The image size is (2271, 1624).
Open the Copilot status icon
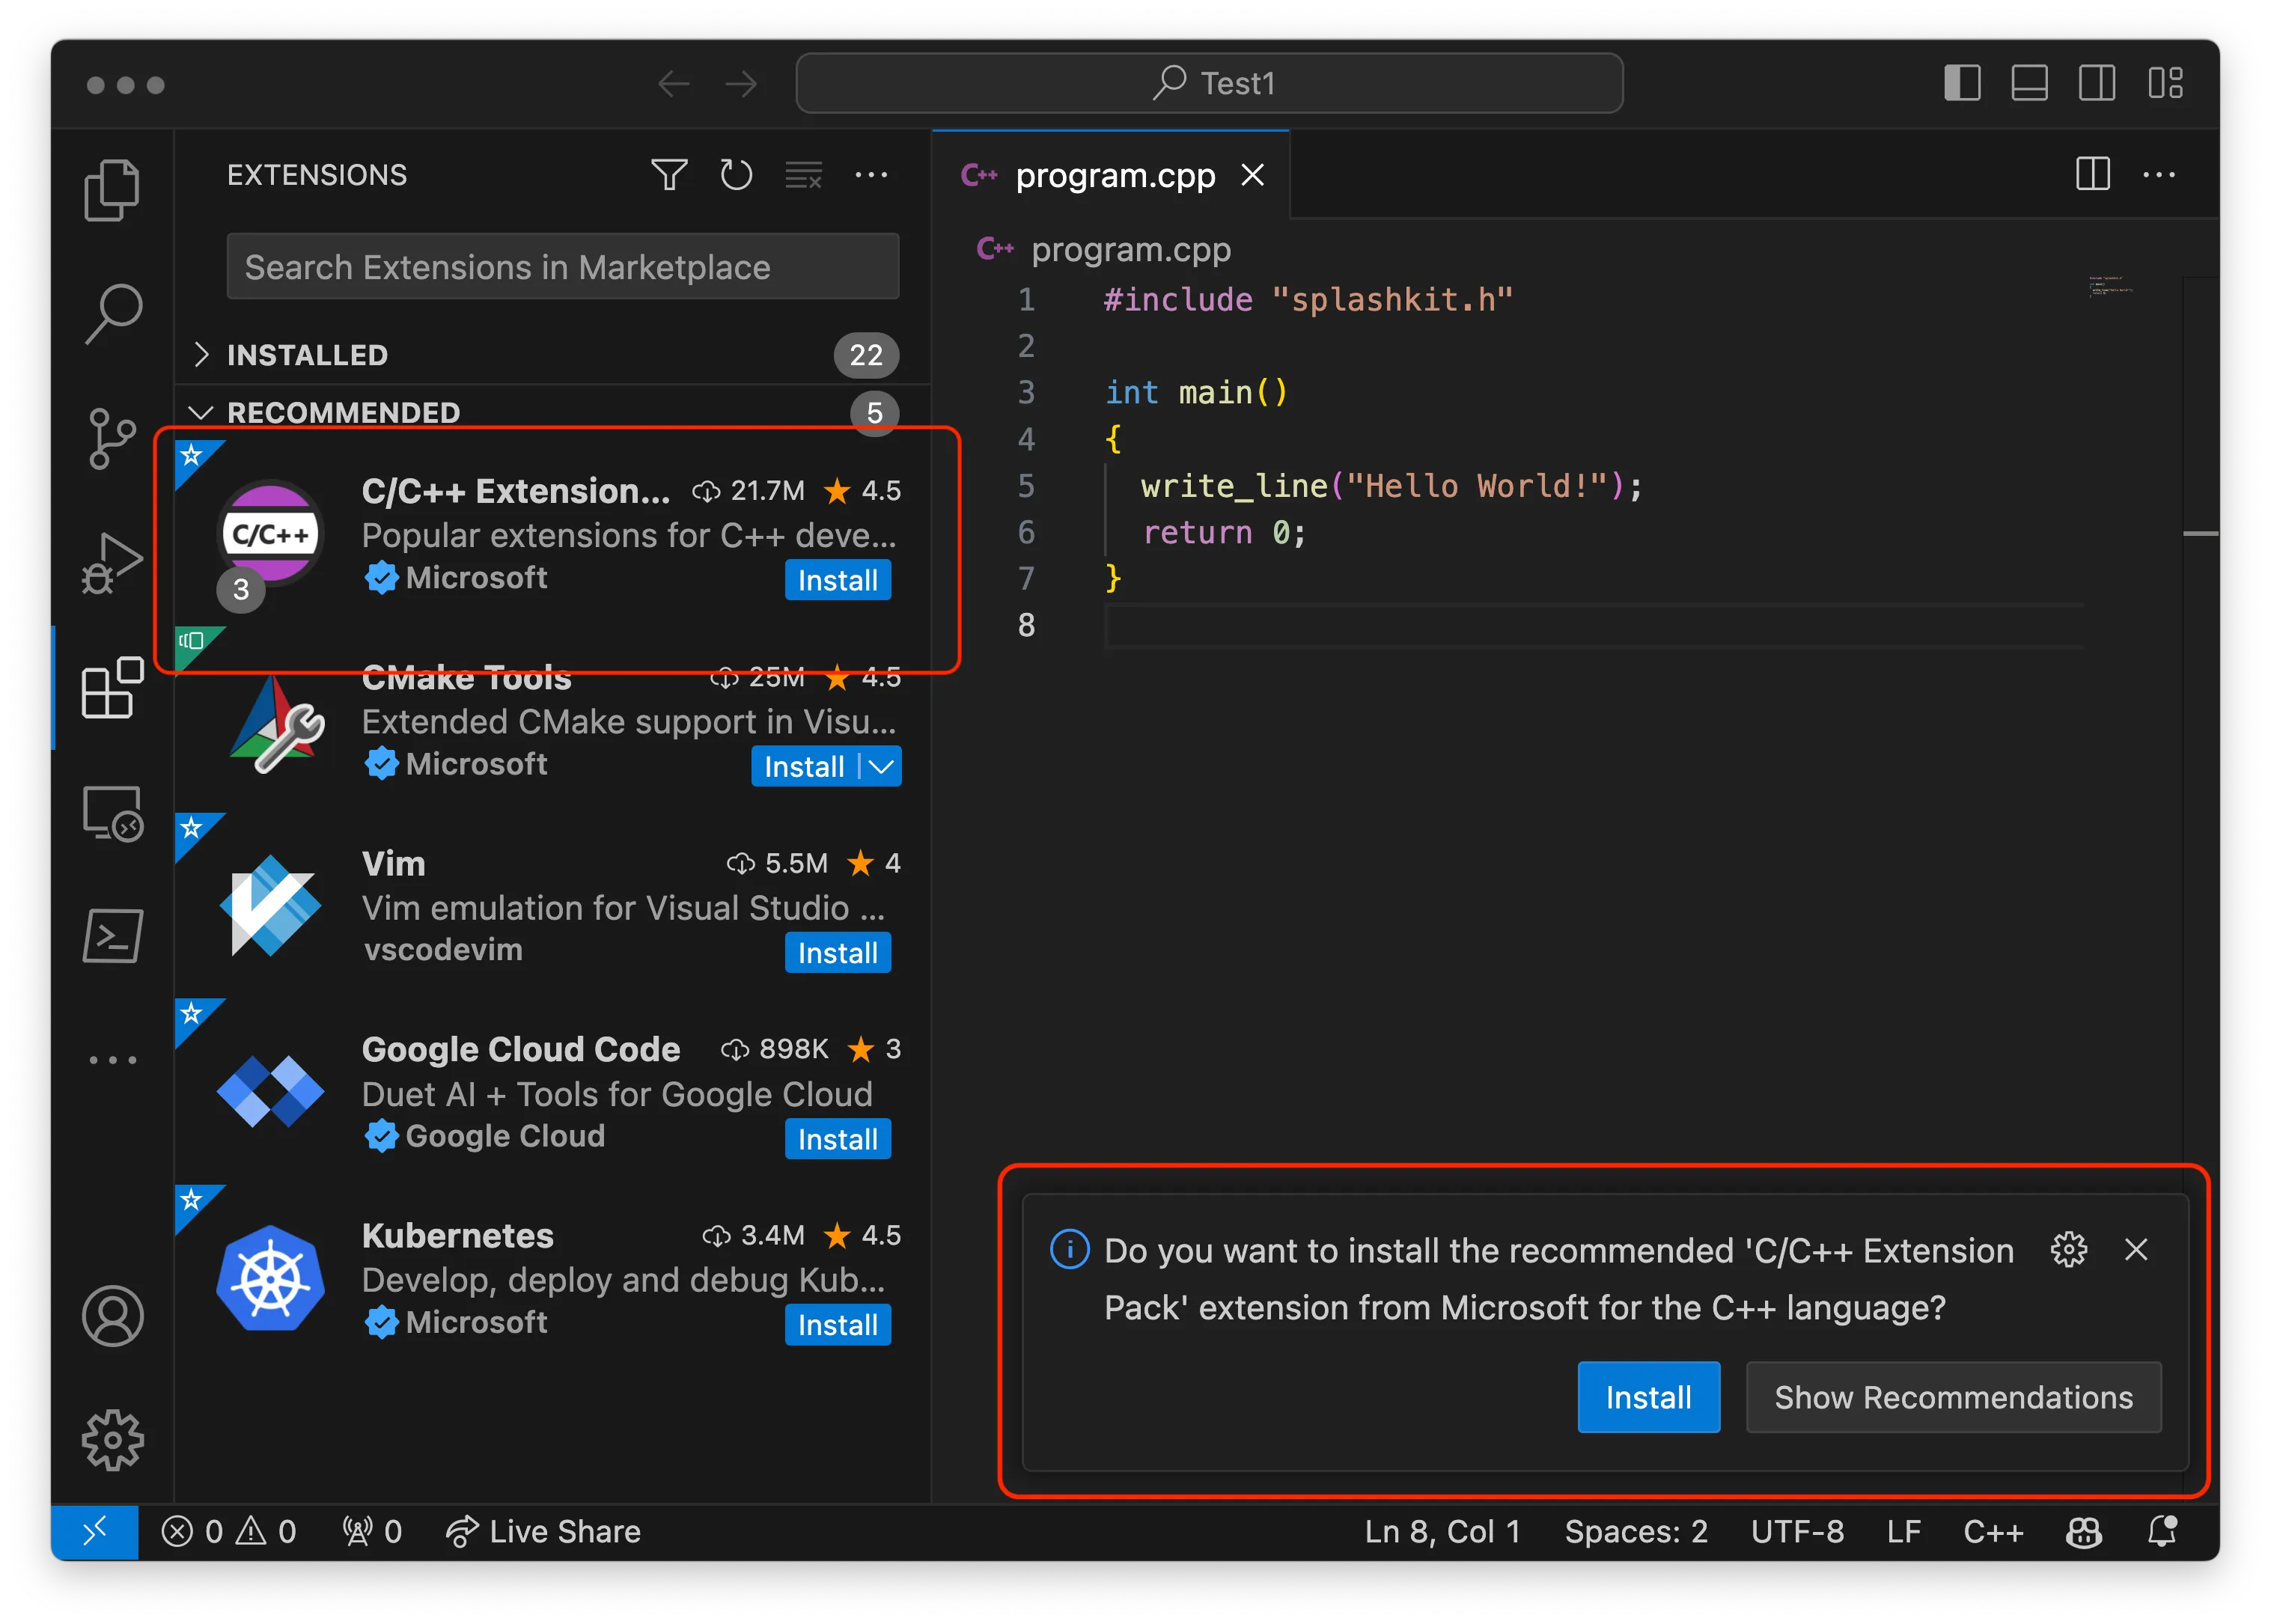(2084, 1531)
